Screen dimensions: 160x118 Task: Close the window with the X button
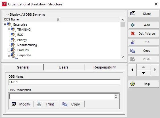[x=156, y=4]
